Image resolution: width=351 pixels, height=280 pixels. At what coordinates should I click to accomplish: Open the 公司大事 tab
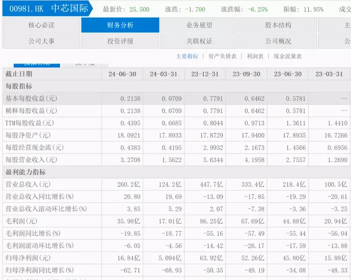[x=42, y=41]
